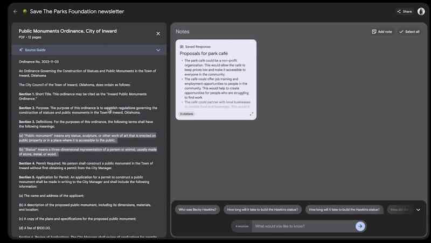Ask suggestion Who was Becky Hawkins?

click(197, 210)
